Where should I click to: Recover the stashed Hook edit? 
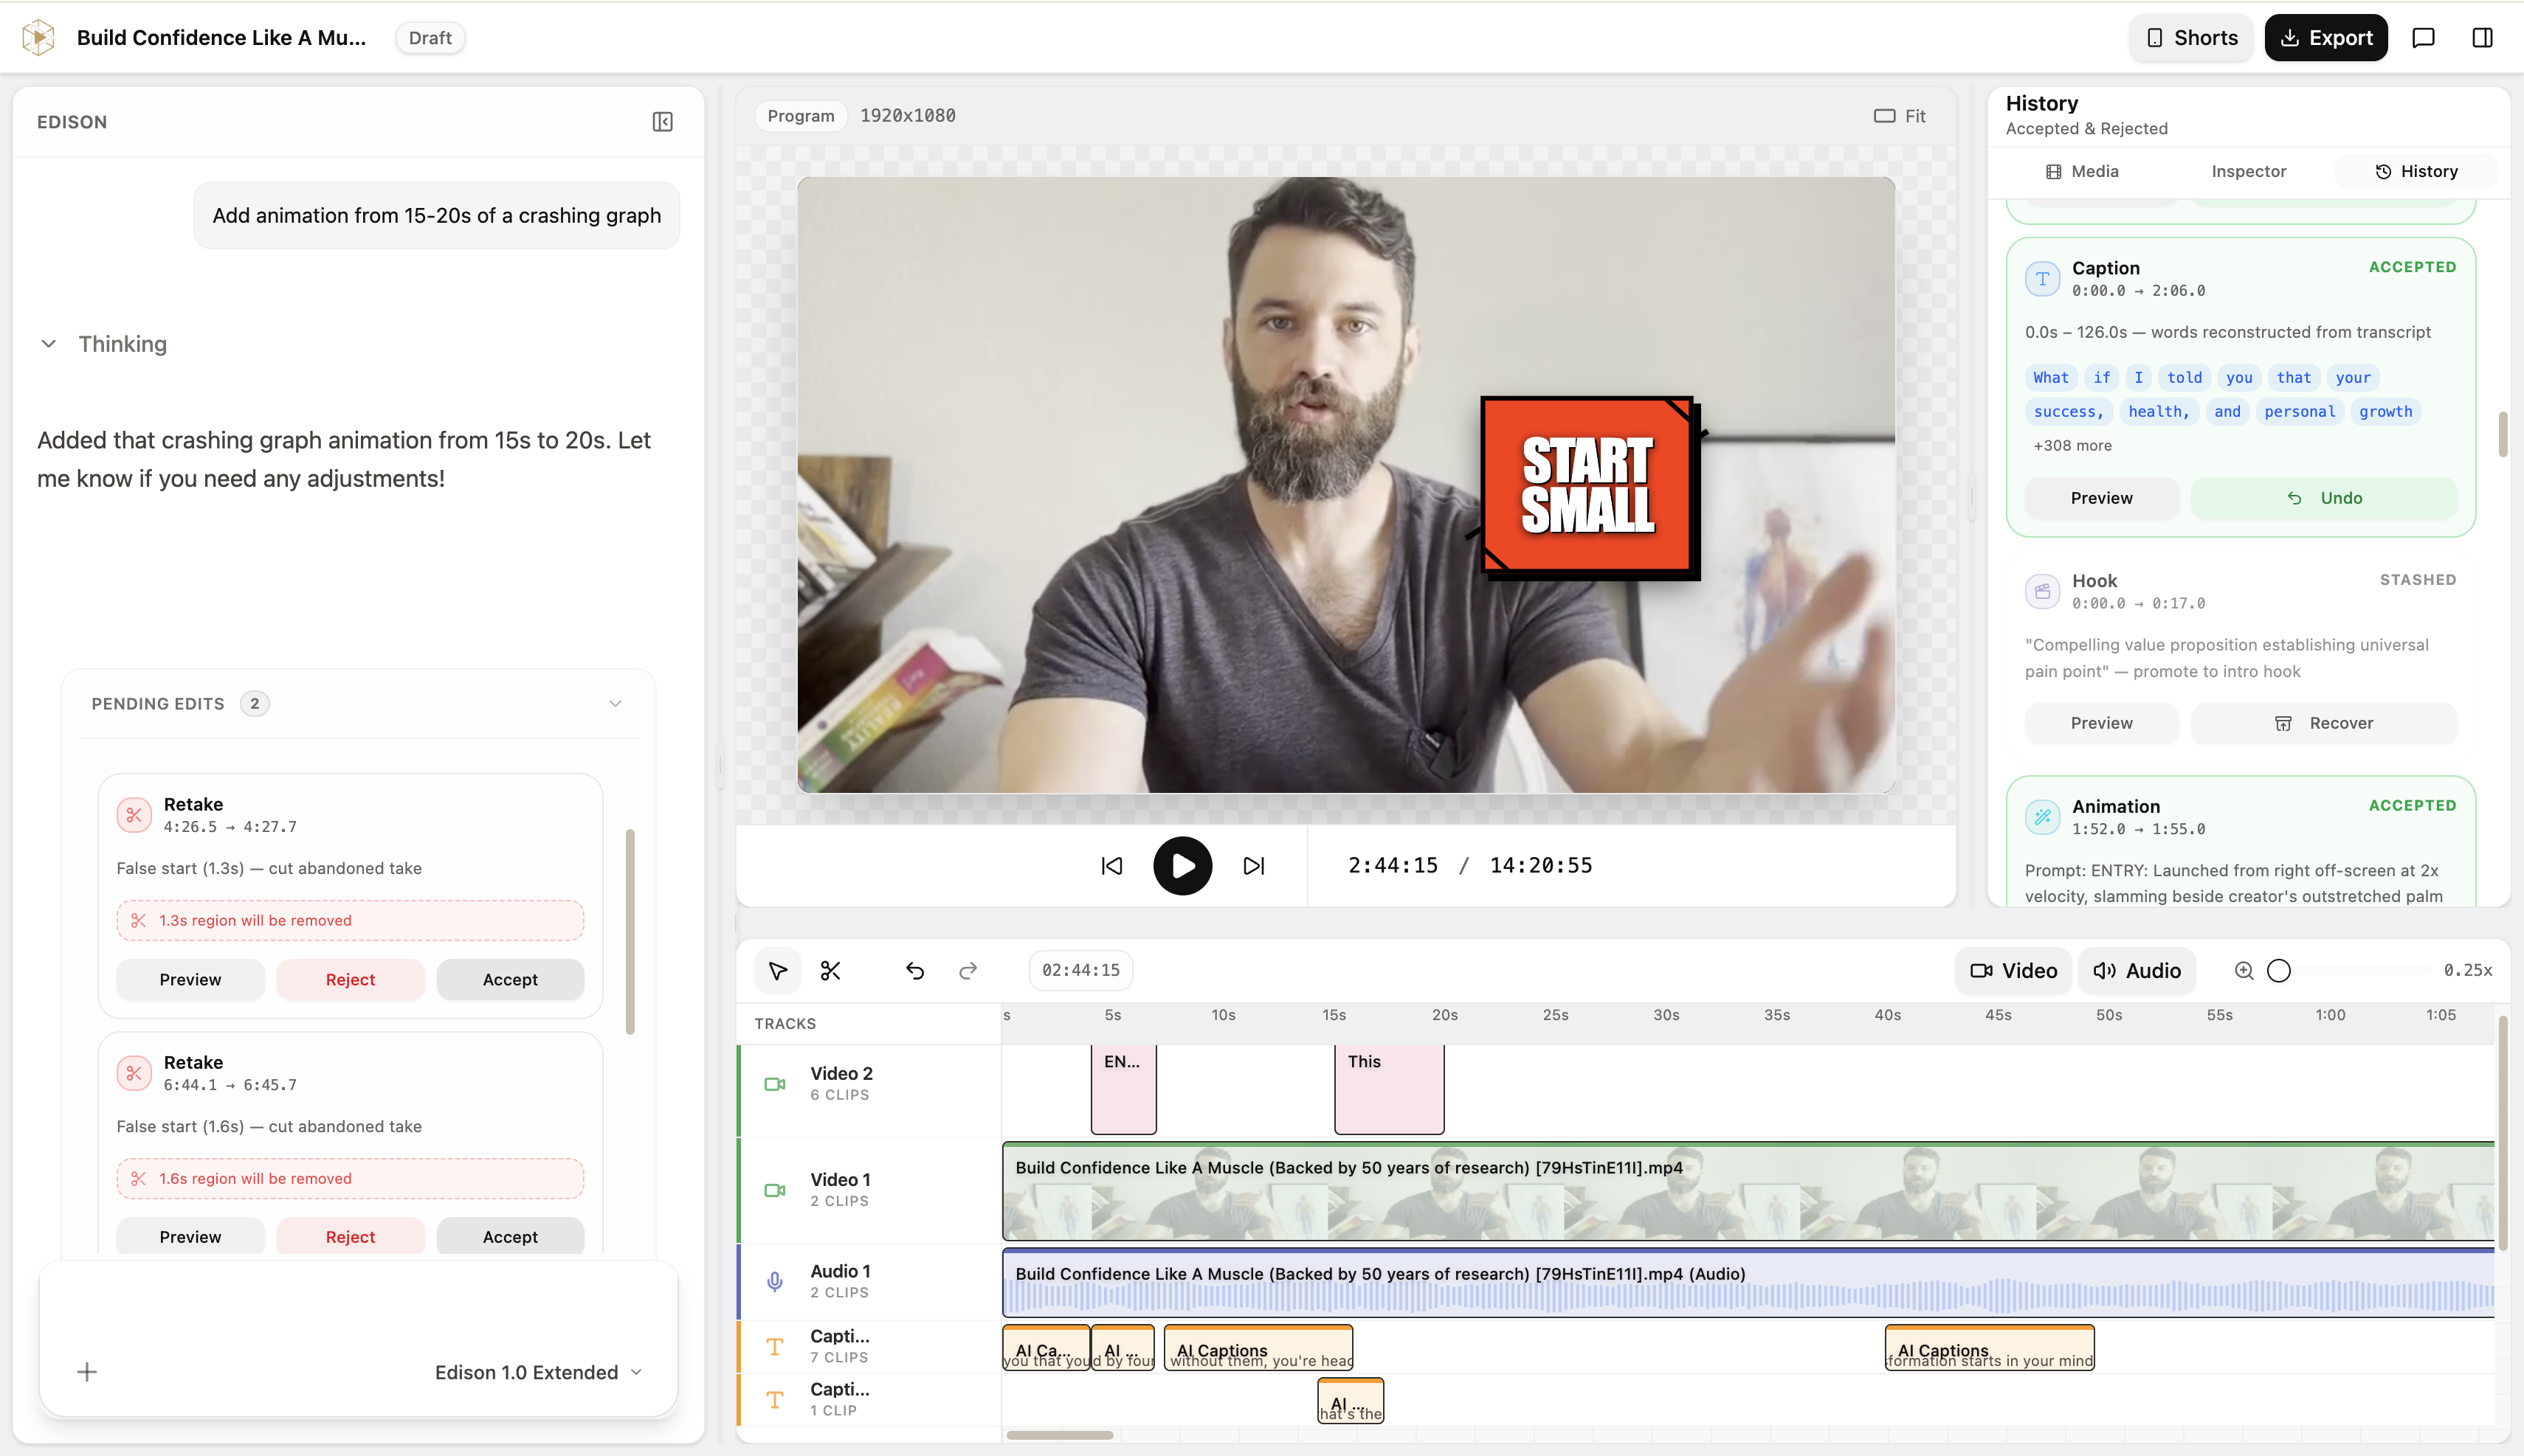tap(2324, 723)
